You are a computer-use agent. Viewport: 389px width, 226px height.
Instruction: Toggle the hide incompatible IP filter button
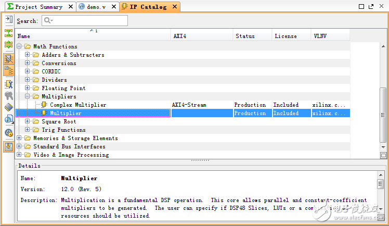tap(9, 58)
